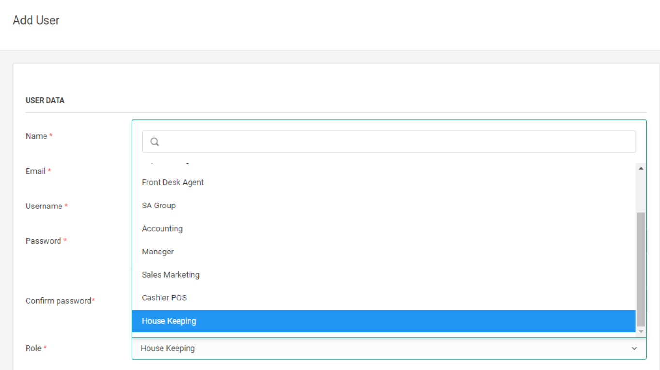Click scrollbar down arrow in role list

click(x=641, y=332)
